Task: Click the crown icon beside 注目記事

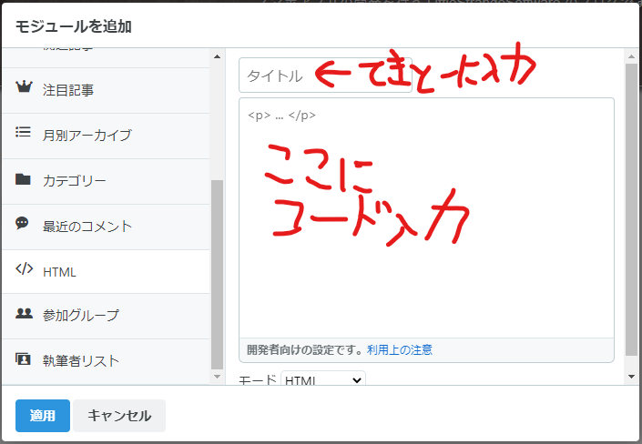Action: pyautogui.click(x=24, y=86)
